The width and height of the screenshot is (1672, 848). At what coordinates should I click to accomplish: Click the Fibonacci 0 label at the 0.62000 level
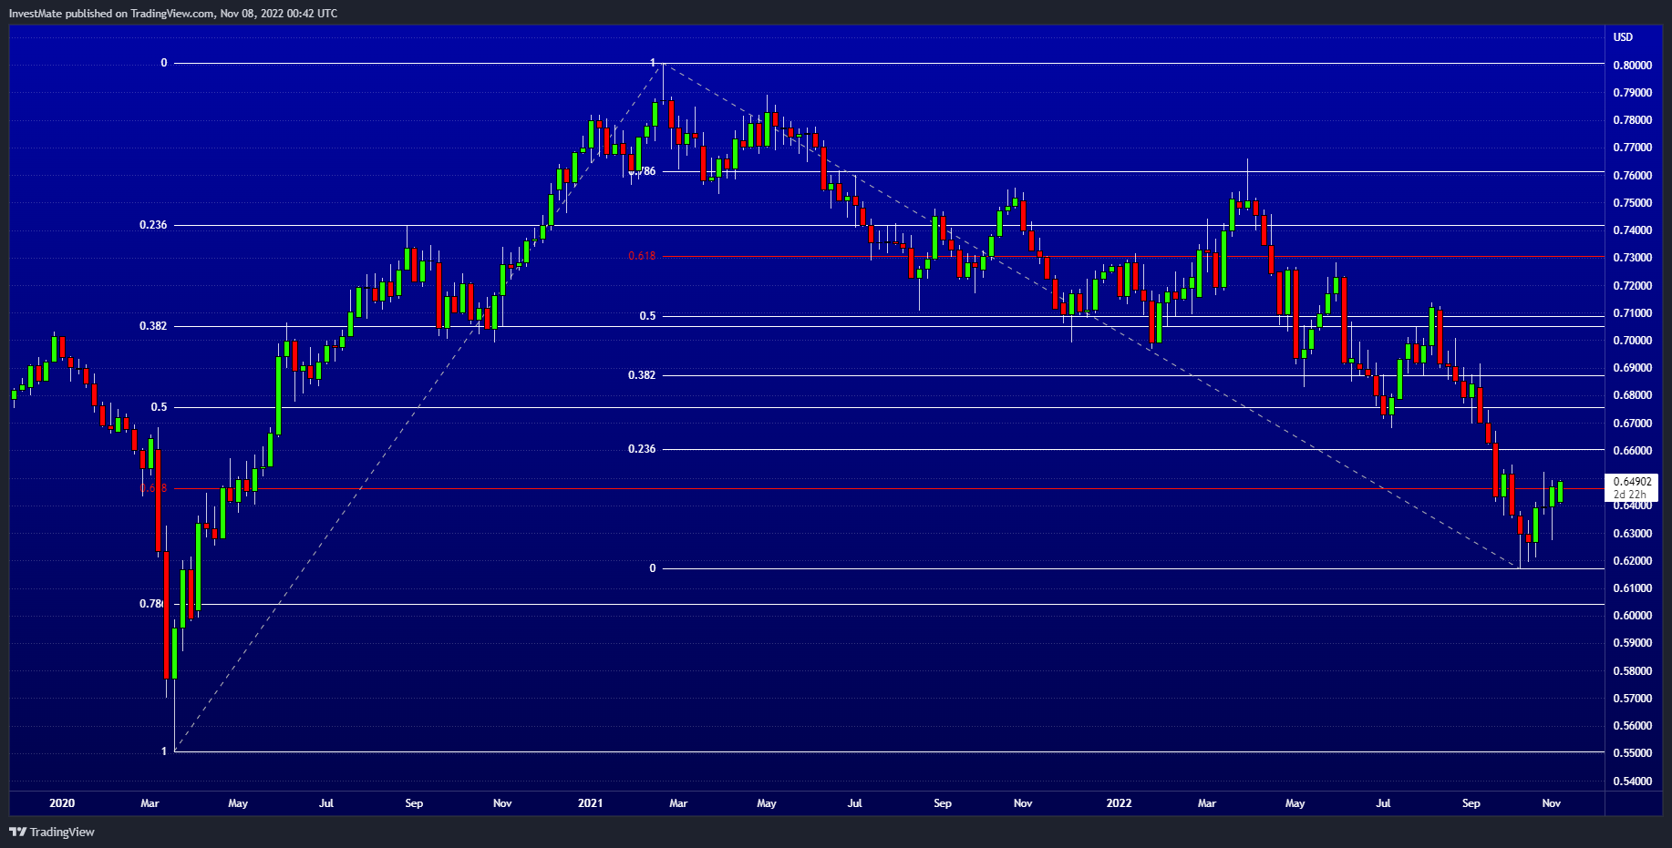(x=653, y=568)
